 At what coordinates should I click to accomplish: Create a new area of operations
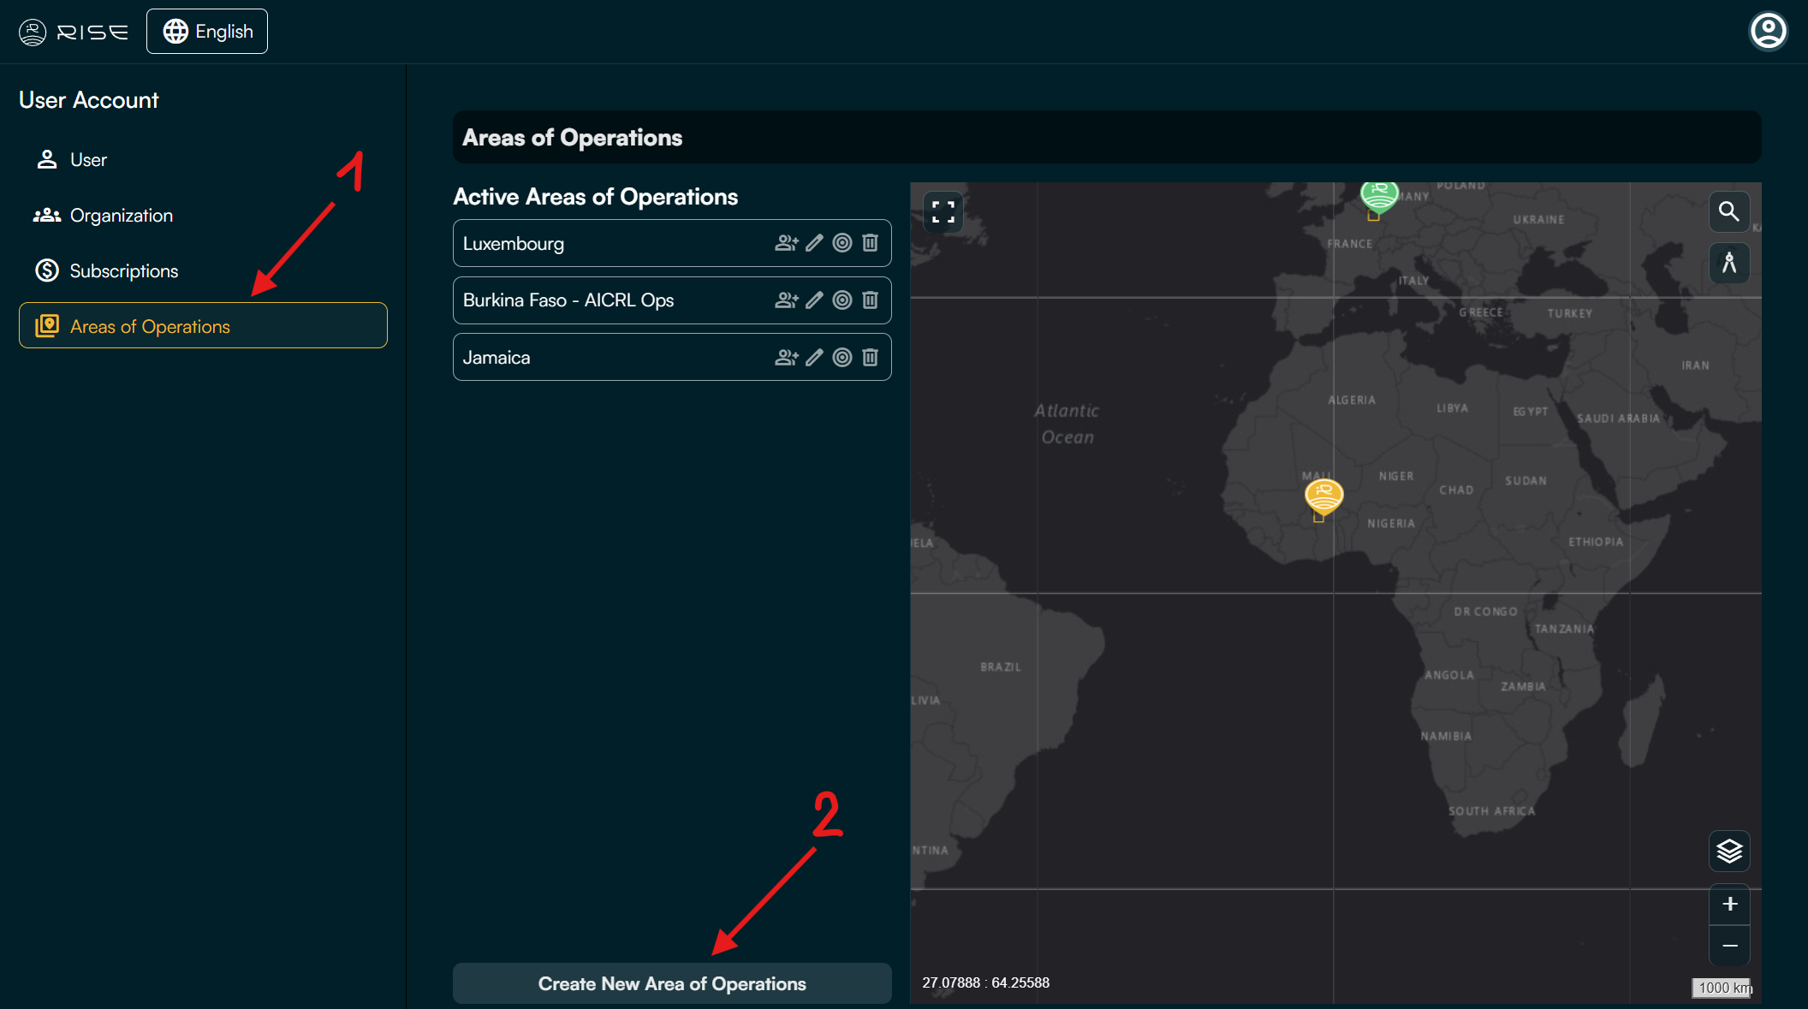pos(672,983)
